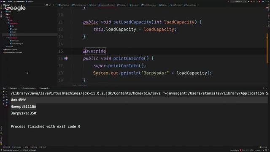Click super.printCarInfo() call on line 17
Screen dimensions: 270x152
pos(119,66)
